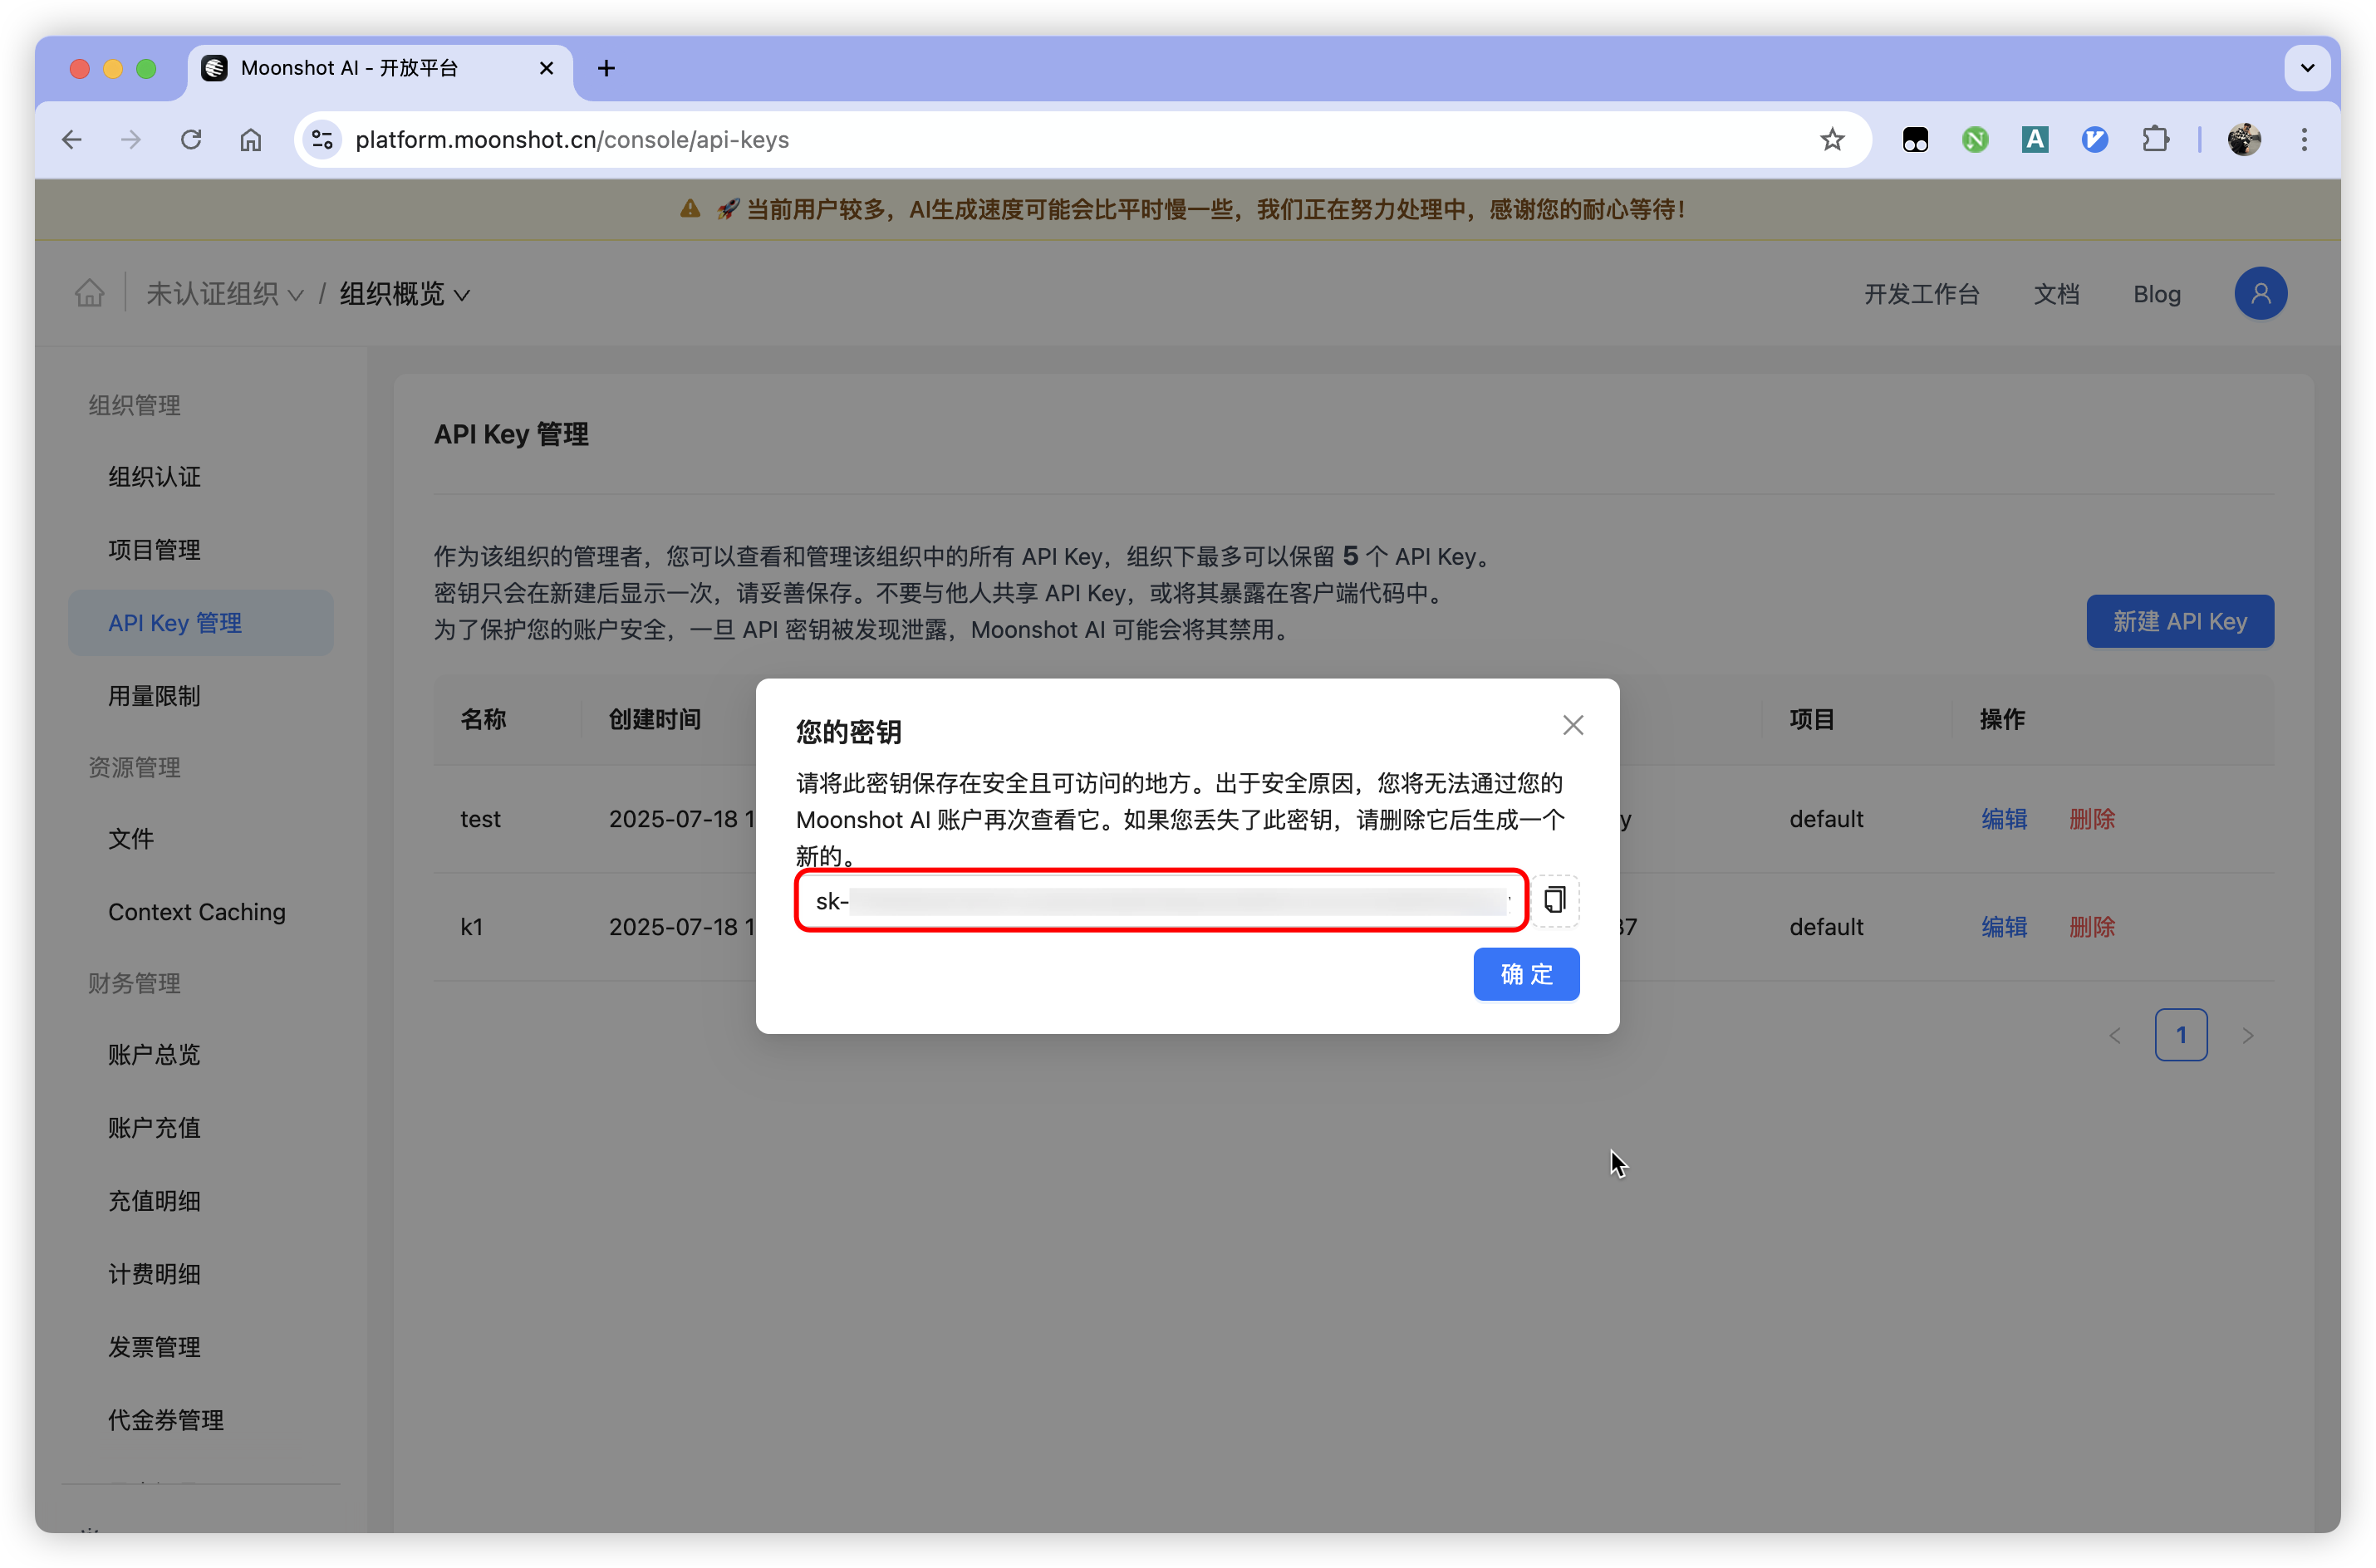Screen dimensions: 2376x1568
Task: Reload the page
Action: [191, 140]
